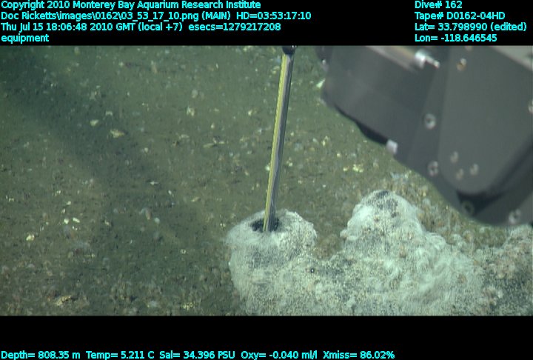Click the Dive# 162 label
The height and width of the screenshot is (360, 533).
click(438, 4)
